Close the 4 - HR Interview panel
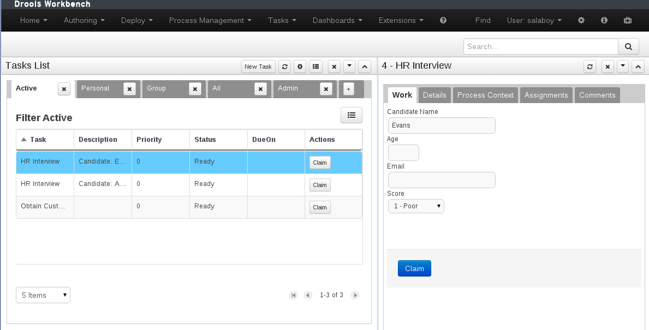The height and width of the screenshot is (330, 649). [608, 66]
